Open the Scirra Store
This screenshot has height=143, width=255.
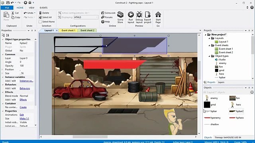[x=120, y=17]
